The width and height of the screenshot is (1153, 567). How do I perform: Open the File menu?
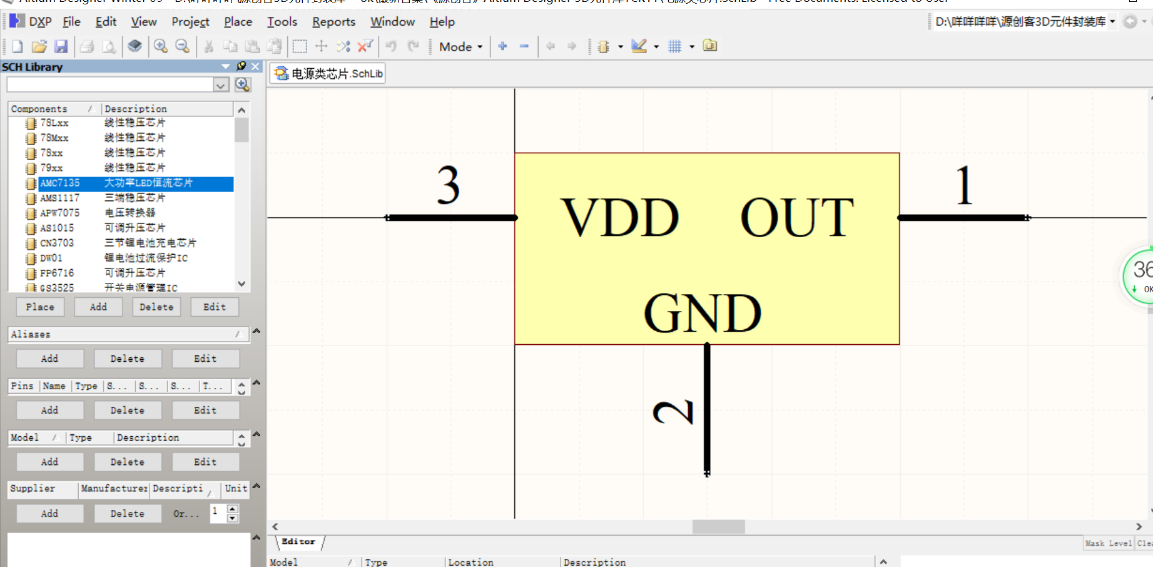click(x=72, y=22)
